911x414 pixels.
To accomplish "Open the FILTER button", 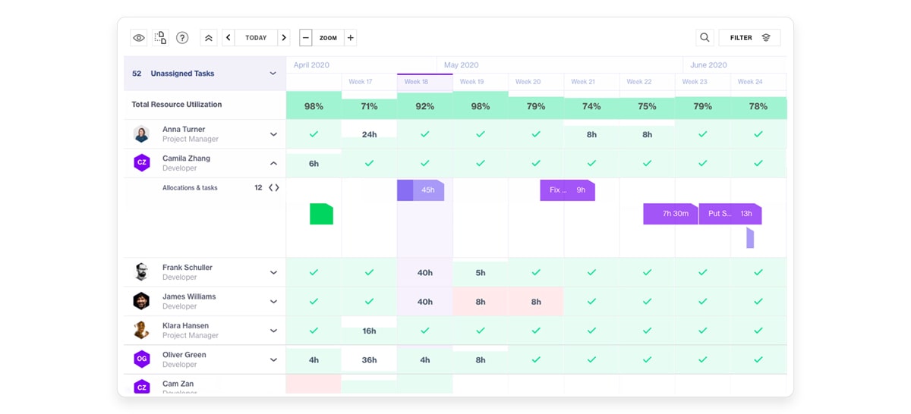I will [x=749, y=38].
